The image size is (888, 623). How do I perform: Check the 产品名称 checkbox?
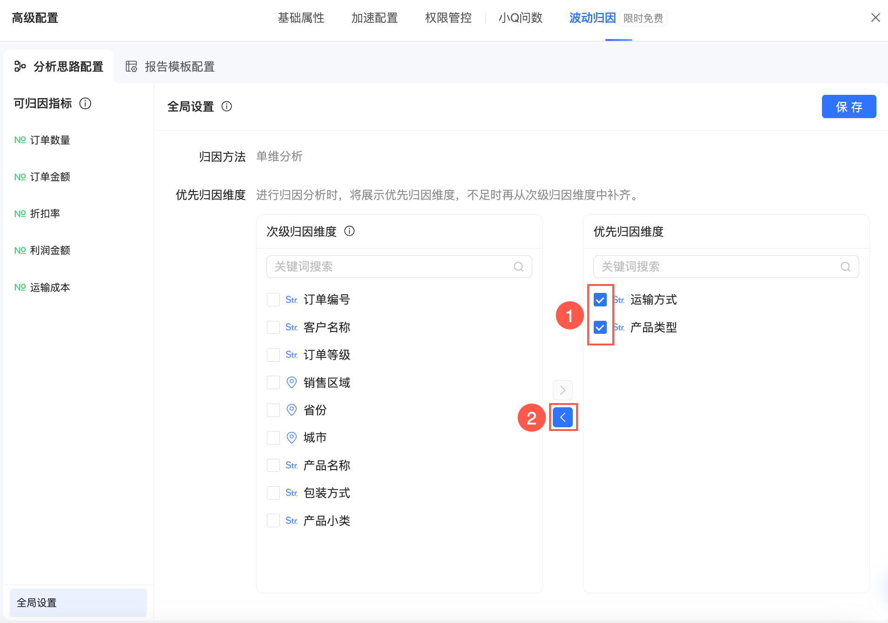click(273, 465)
